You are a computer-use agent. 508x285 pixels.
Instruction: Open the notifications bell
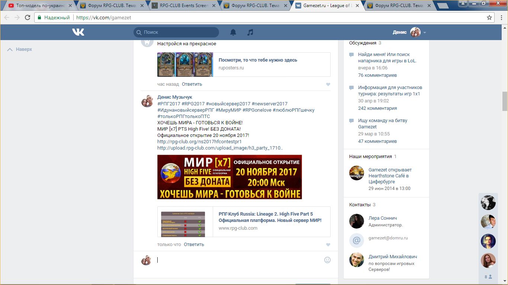(233, 32)
